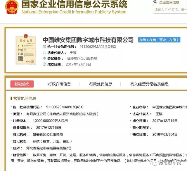This screenshot has height=171, width=187.
Task: Click the location pin icon beside 登记机关
Action: (x=44, y=58)
